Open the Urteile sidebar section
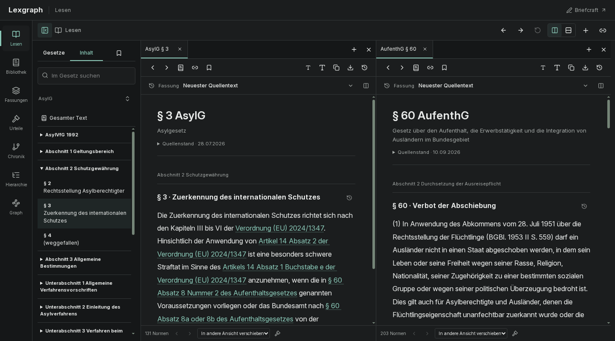This screenshot has height=341, width=615. (x=16, y=123)
